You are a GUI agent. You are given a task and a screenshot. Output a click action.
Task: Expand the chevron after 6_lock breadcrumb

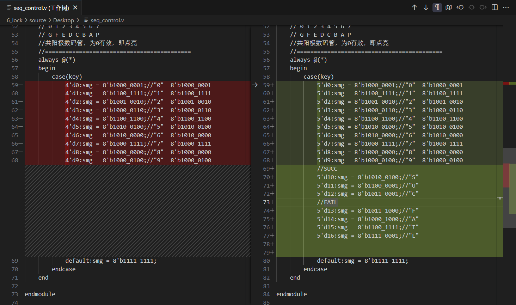pos(26,20)
